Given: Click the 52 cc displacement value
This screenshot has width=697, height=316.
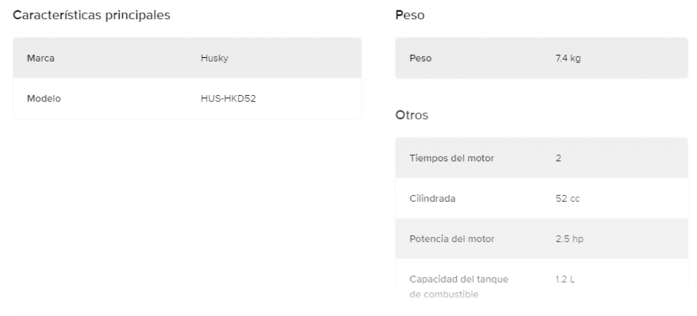Looking at the screenshot, I should (x=567, y=199).
